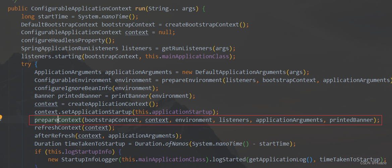Click the configureIgnoreBeanInfo call
The width and height of the screenshot is (392, 168).
click(73, 88)
